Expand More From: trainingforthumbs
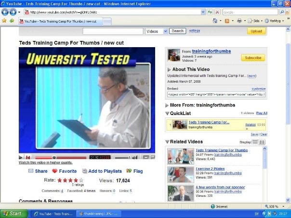Screen dimensions: 291x218 (167, 105)
